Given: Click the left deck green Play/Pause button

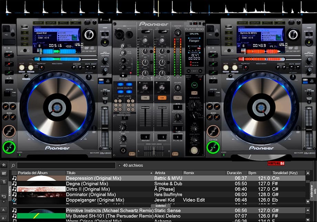Looking at the screenshot, I should 9,147.
